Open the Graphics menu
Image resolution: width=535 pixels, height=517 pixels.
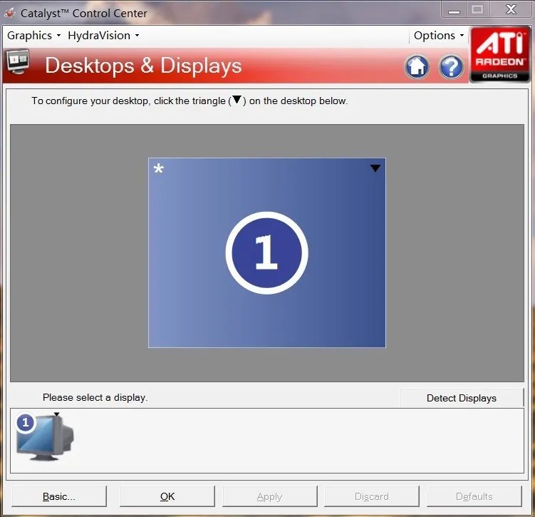33,36
